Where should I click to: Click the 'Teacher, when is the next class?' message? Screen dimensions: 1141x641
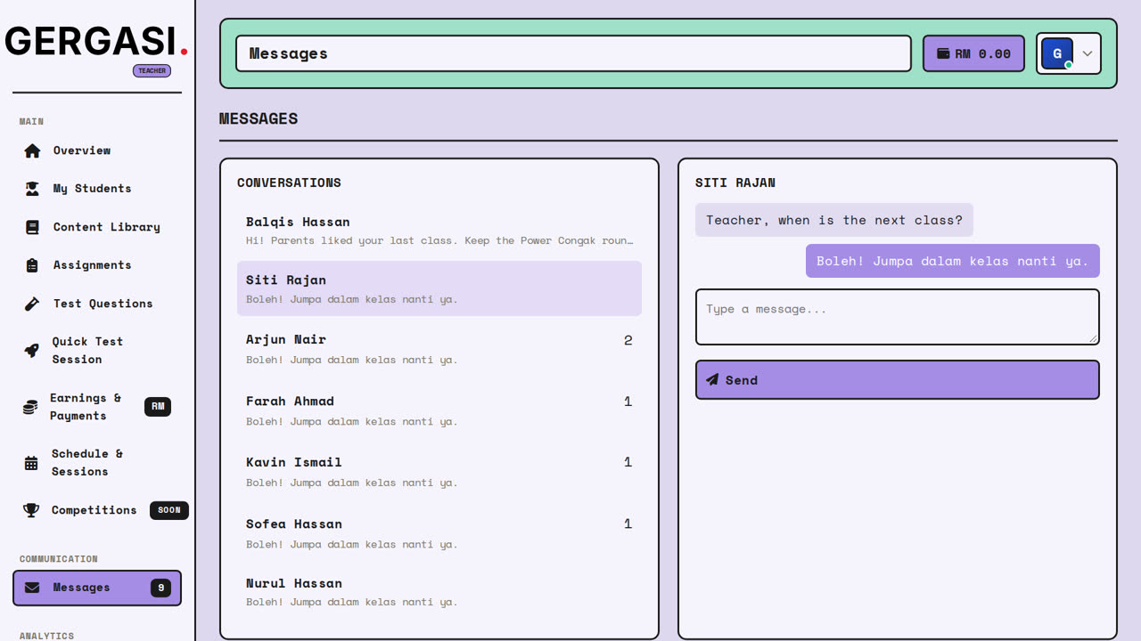(x=834, y=220)
